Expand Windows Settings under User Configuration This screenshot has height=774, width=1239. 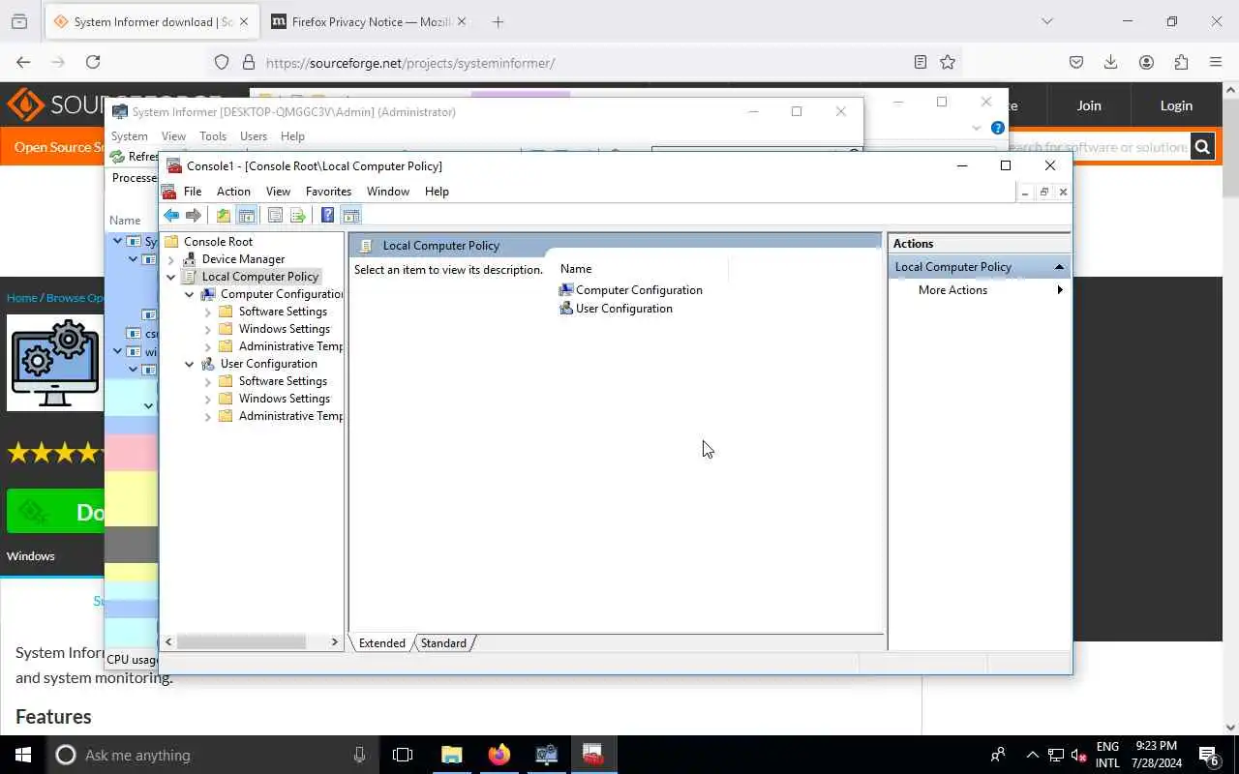208,399
